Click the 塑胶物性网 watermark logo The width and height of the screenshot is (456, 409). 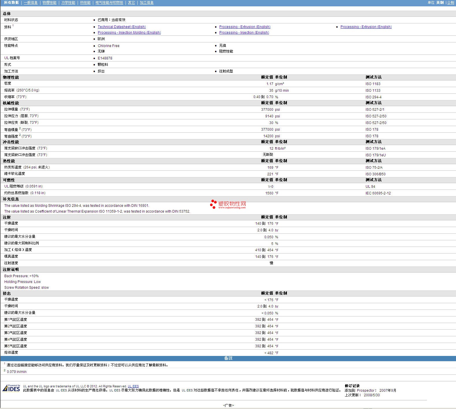(x=228, y=204)
